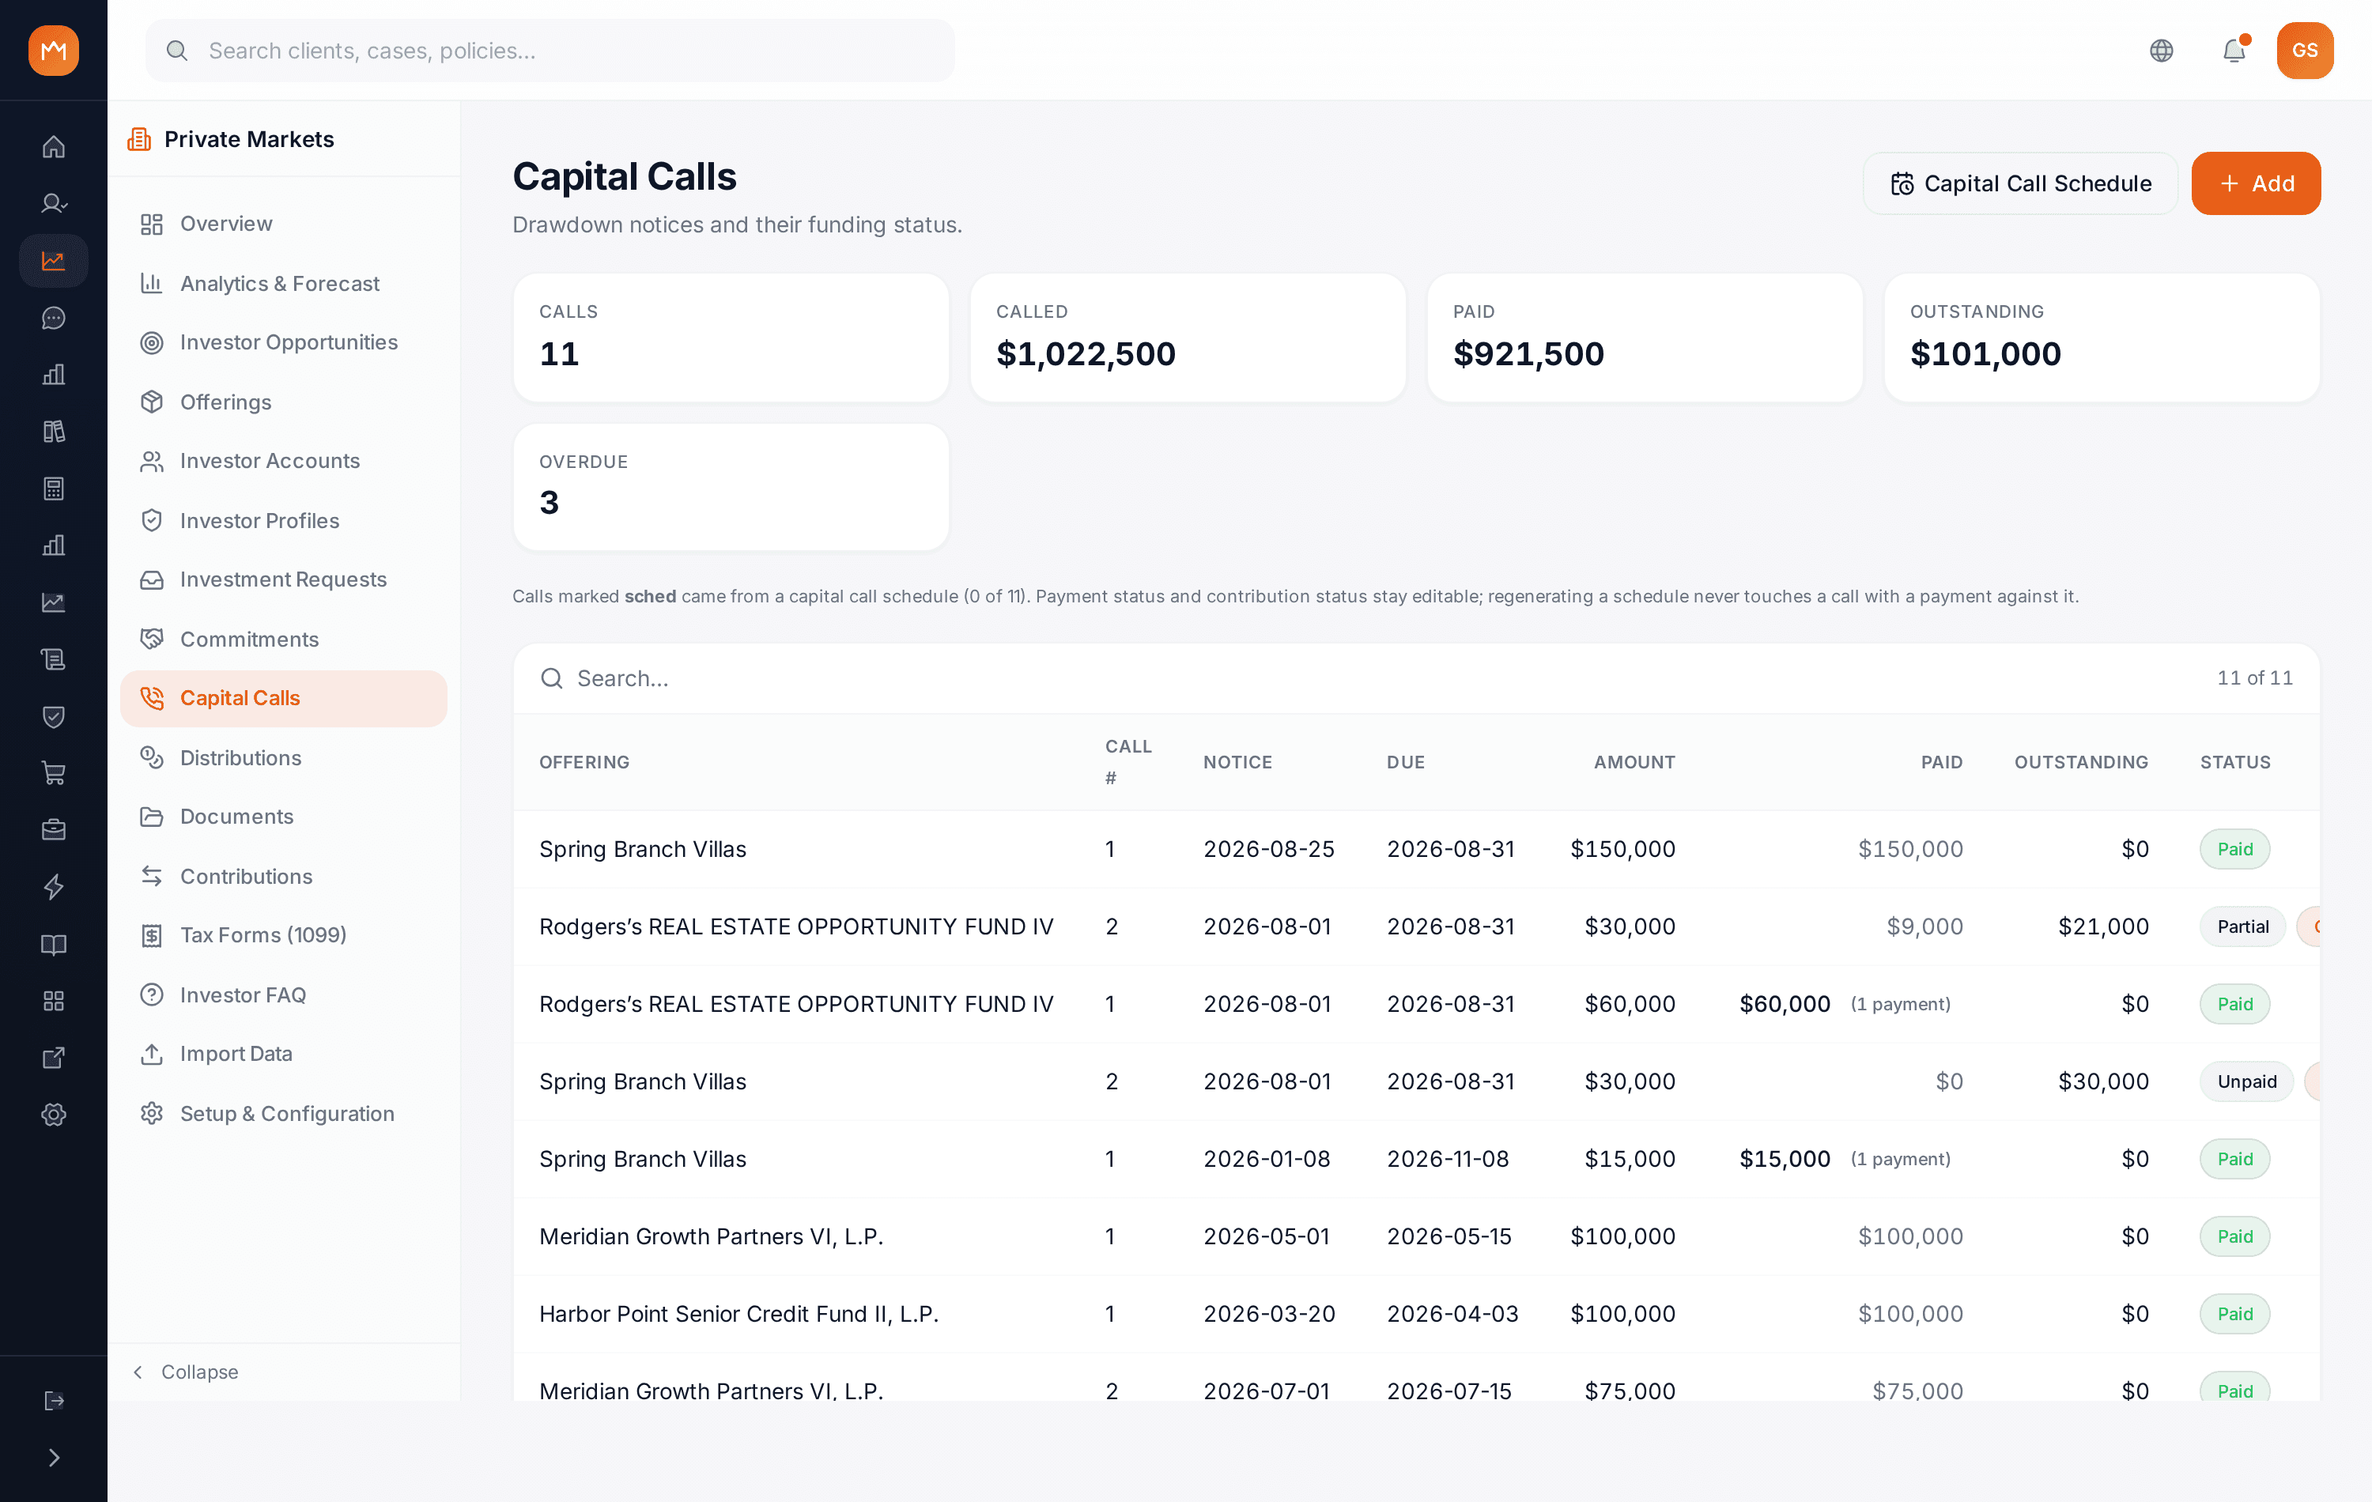Open the home icon in left rail
This screenshot has height=1502, width=2372.
pos(53,147)
